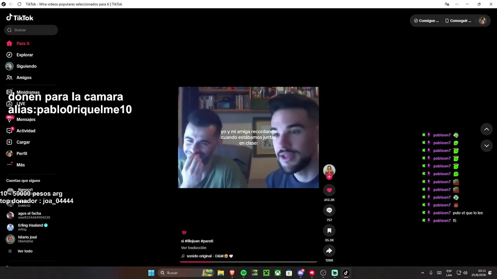
Task: Open OBS Studio from the taskbar
Action: click(x=323, y=273)
